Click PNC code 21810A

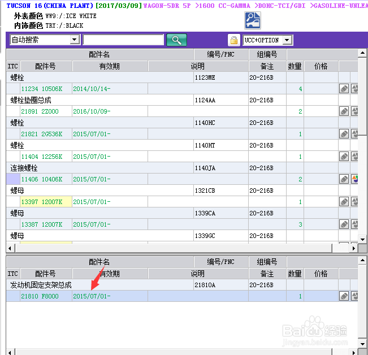tap(205, 285)
